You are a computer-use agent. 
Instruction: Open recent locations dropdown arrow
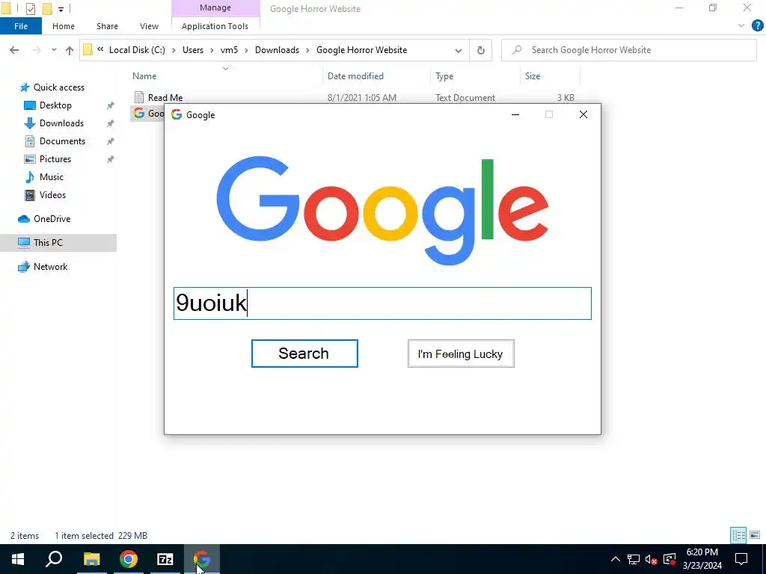tap(54, 50)
